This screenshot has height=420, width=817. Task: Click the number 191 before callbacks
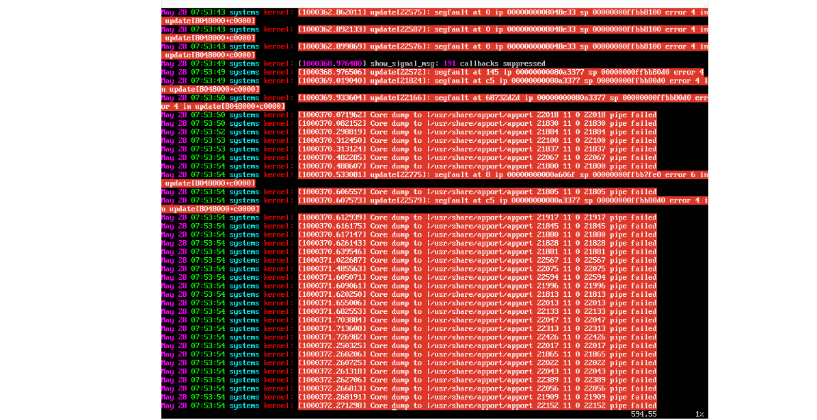pyautogui.click(x=450, y=64)
